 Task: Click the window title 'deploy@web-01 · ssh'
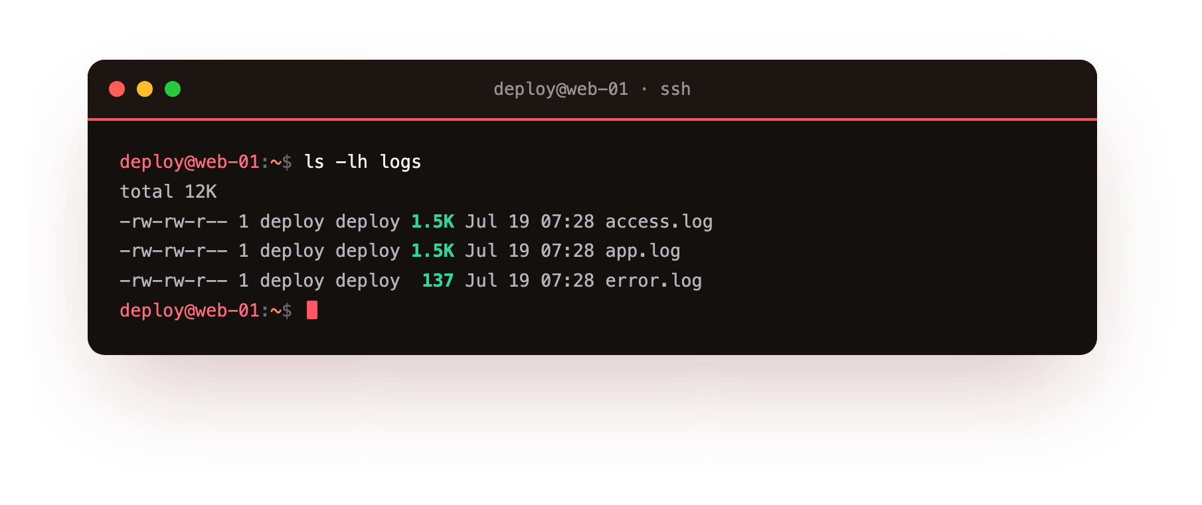point(592,89)
